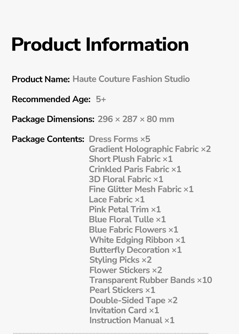Select the Short Plush Fabric ×1 line
Viewport: 239px width, 334px height.
(131, 159)
